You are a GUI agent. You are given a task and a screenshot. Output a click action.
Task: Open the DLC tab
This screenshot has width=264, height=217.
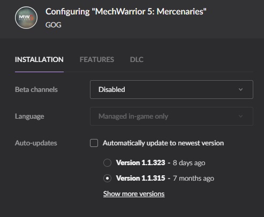137,59
